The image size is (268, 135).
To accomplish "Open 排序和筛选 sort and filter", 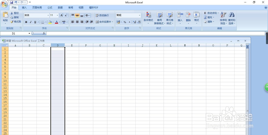I will click(224, 18).
